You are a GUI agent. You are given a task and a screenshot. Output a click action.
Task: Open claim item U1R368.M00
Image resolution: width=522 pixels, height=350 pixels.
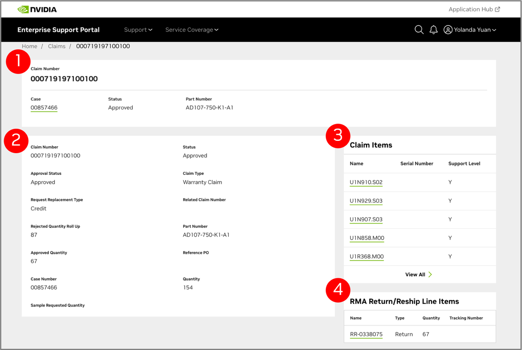point(367,257)
